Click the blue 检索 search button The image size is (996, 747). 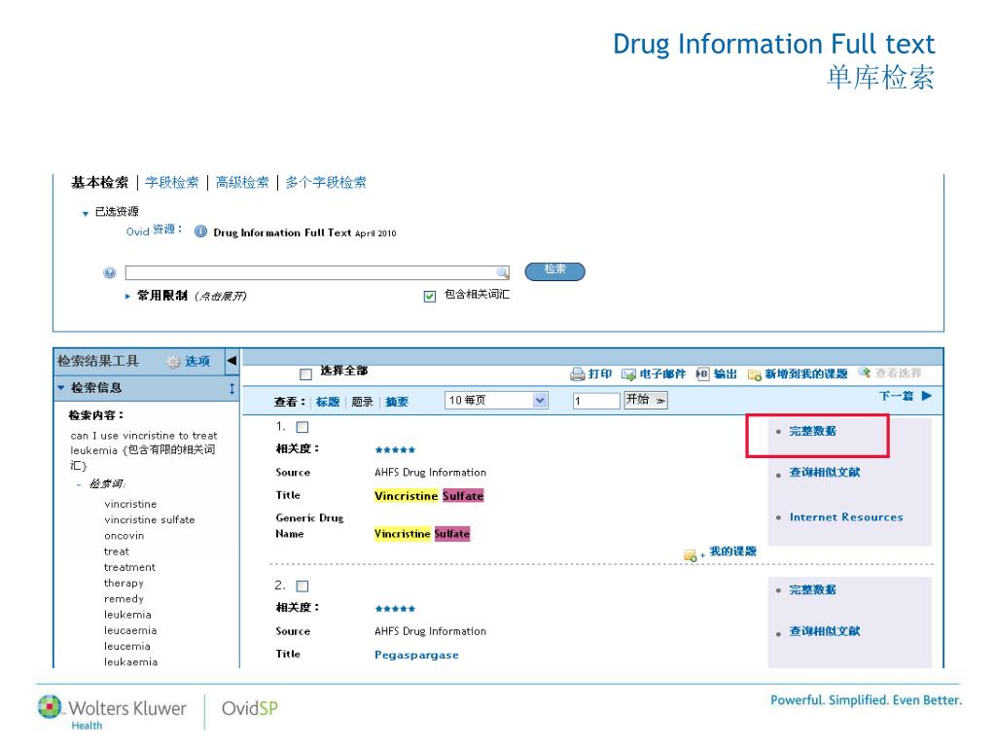tap(554, 271)
